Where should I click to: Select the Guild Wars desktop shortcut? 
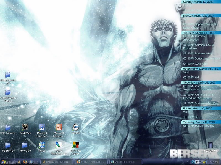[x=25, y=129]
